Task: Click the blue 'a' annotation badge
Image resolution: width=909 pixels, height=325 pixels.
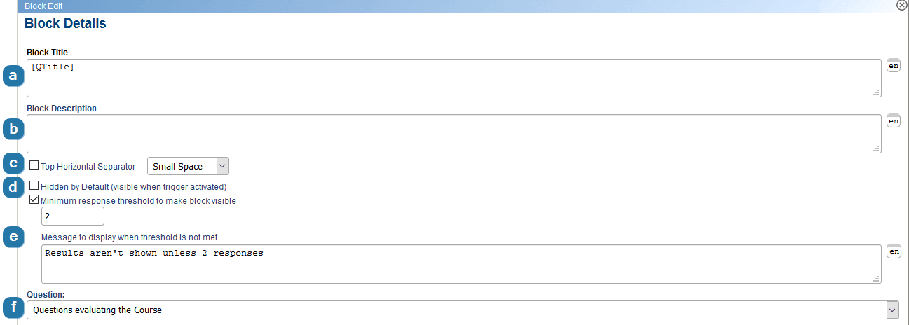Action: pyautogui.click(x=12, y=76)
